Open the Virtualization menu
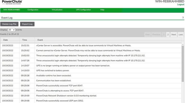The image size is (185, 103). 57,10
